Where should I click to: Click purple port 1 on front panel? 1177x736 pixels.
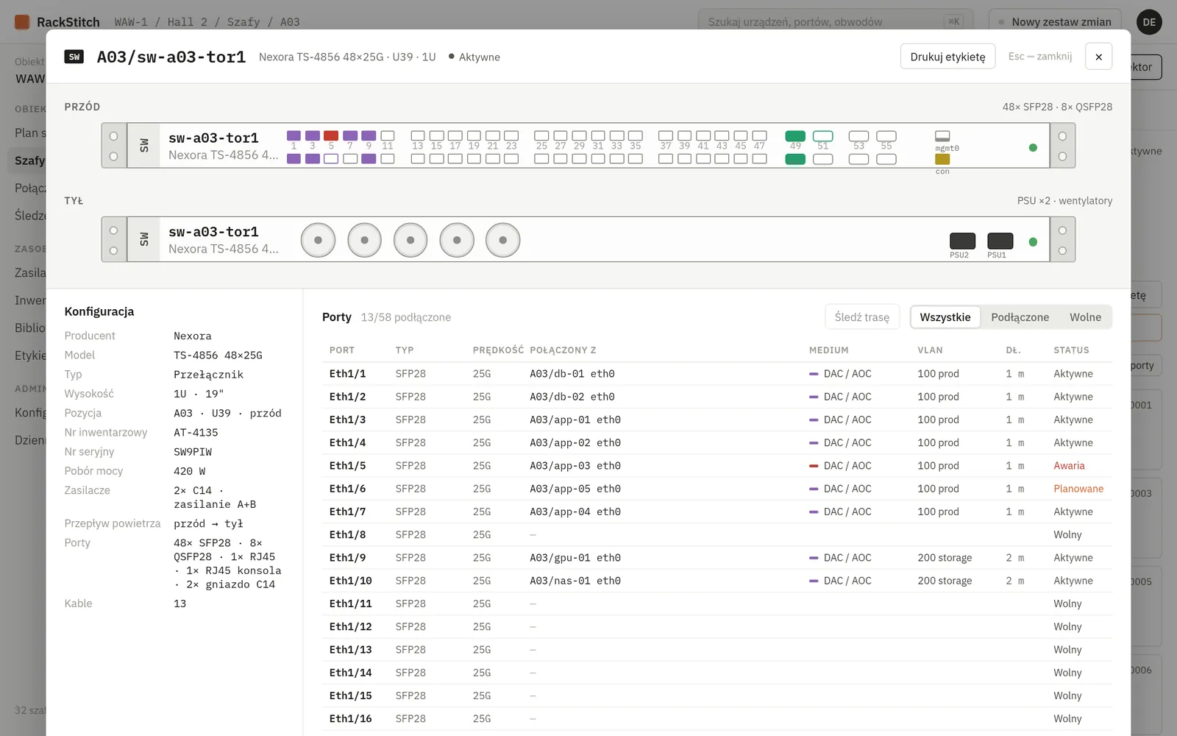click(x=294, y=135)
